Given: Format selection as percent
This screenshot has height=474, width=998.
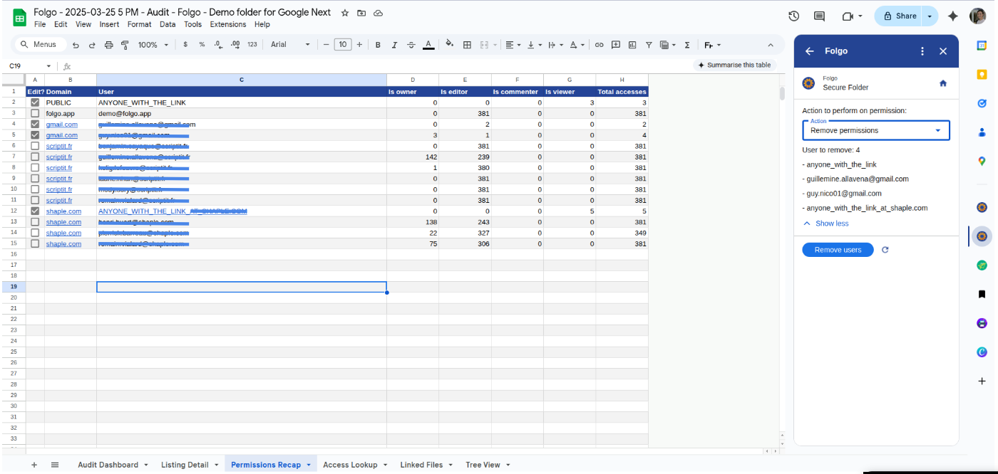Looking at the screenshot, I should (202, 45).
